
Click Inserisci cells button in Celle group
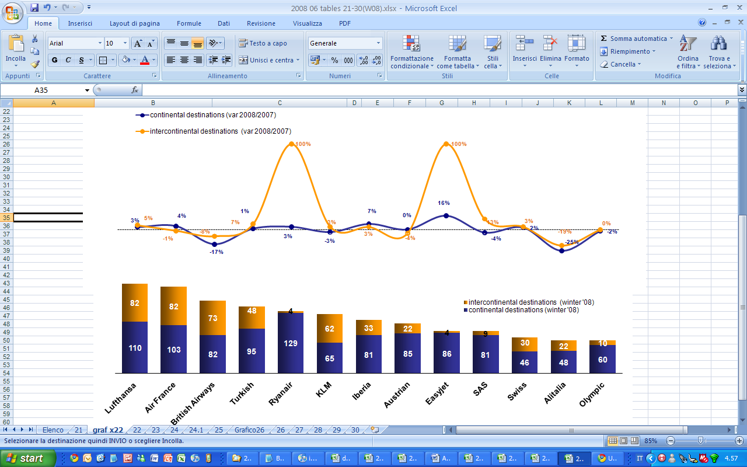524,51
